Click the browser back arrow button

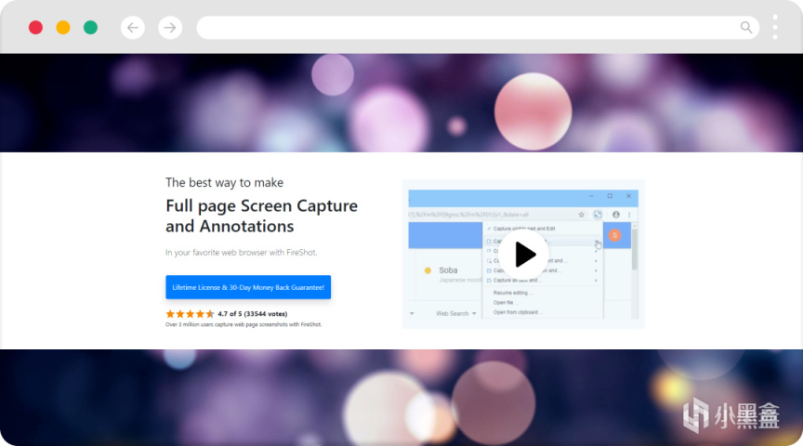[133, 28]
